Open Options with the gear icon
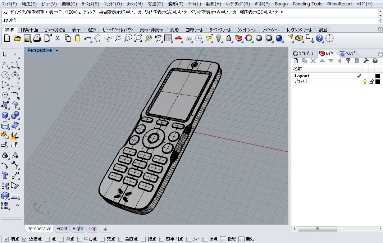Image resolution: width=383 pixels, height=243 pixels. [x=299, y=38]
